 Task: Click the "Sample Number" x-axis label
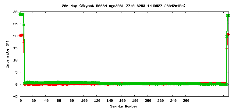pyautogui.click(x=124, y=106)
